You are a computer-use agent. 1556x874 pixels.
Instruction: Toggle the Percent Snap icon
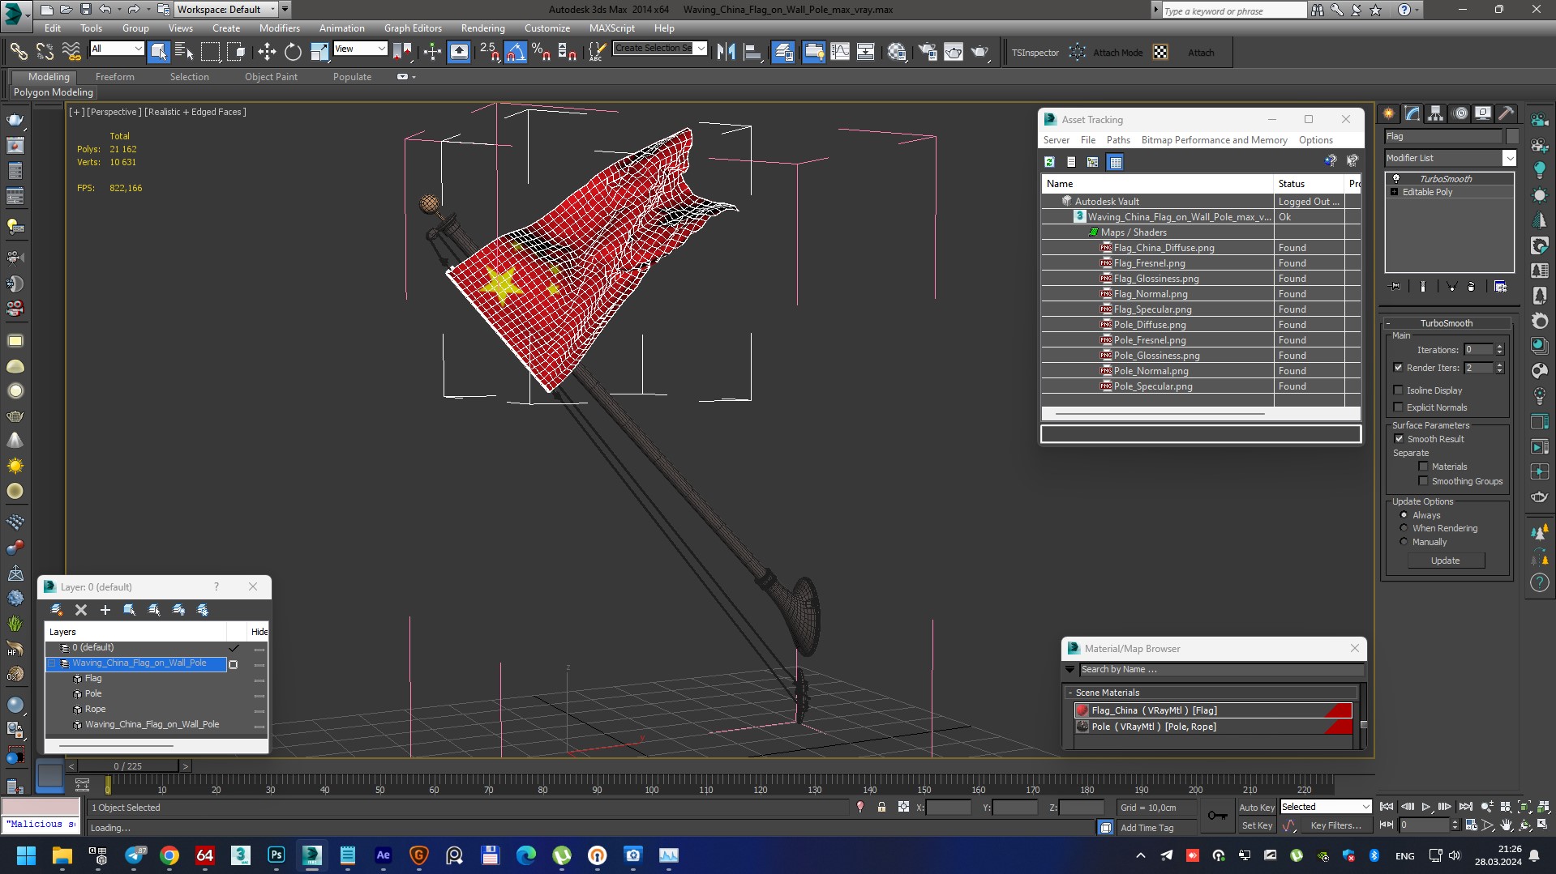pyautogui.click(x=541, y=53)
